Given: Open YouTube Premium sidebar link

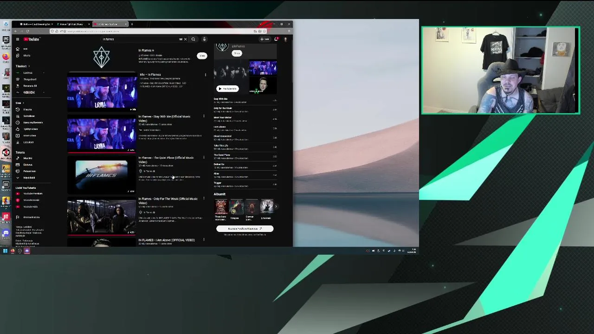Looking at the screenshot, I should click(x=32, y=193).
